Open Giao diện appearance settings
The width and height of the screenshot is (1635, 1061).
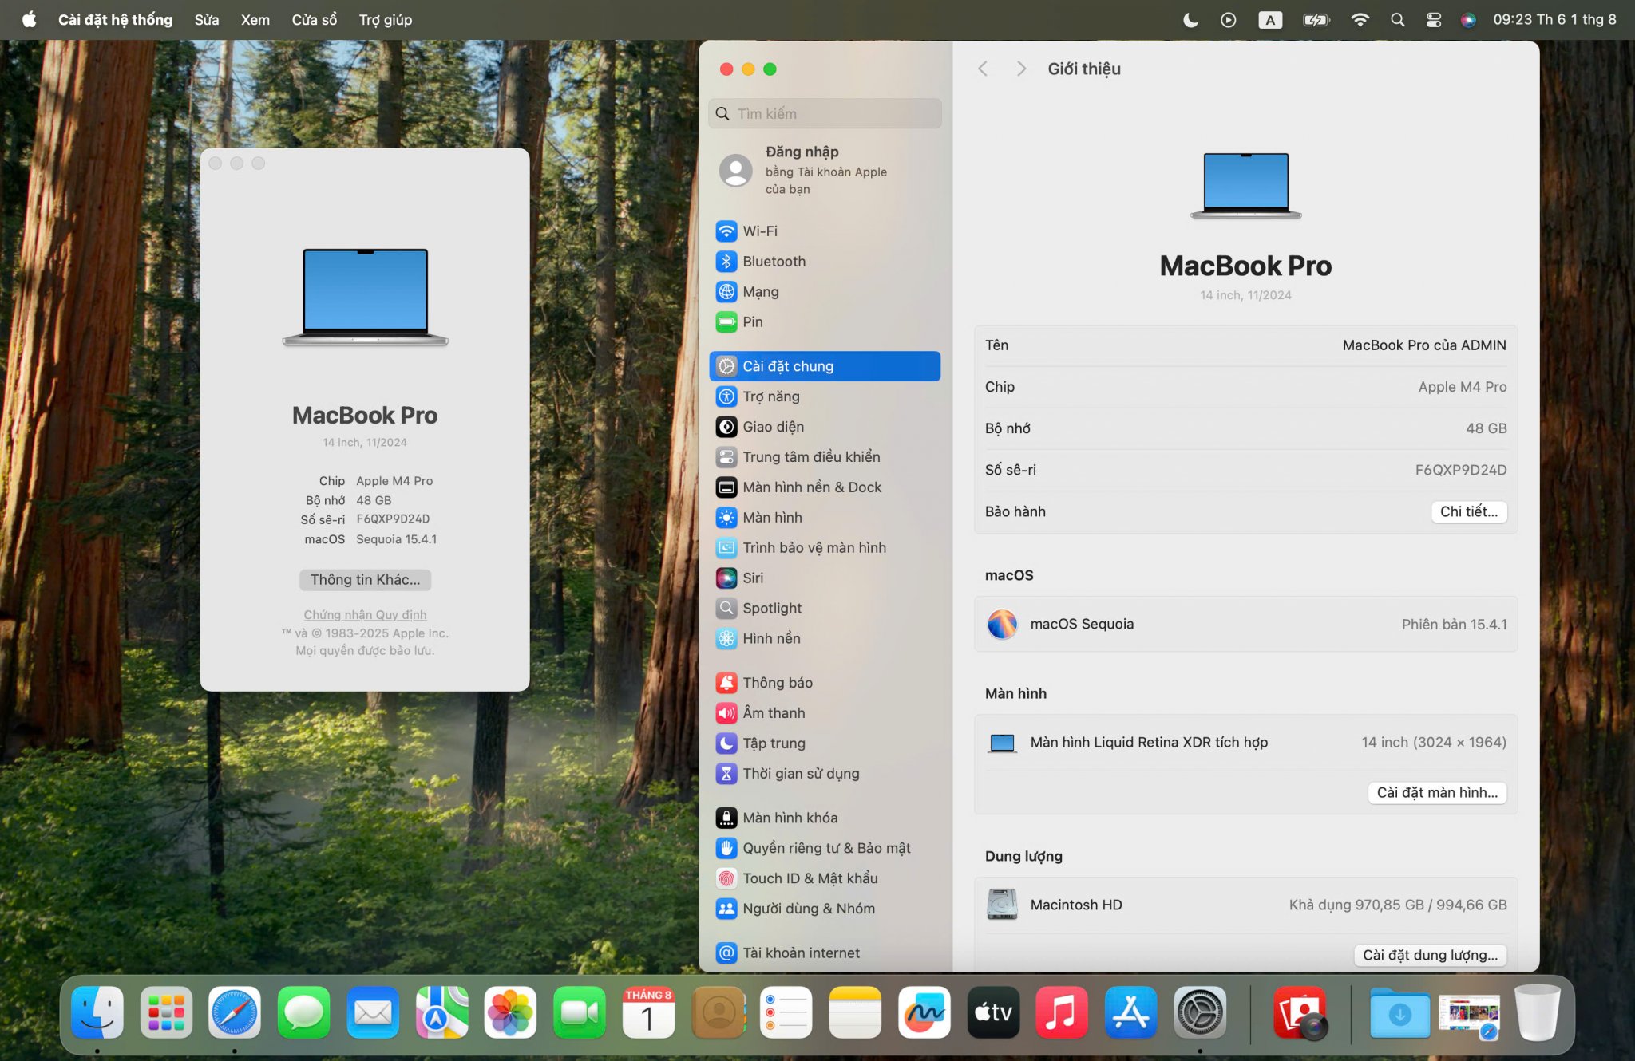825,427
